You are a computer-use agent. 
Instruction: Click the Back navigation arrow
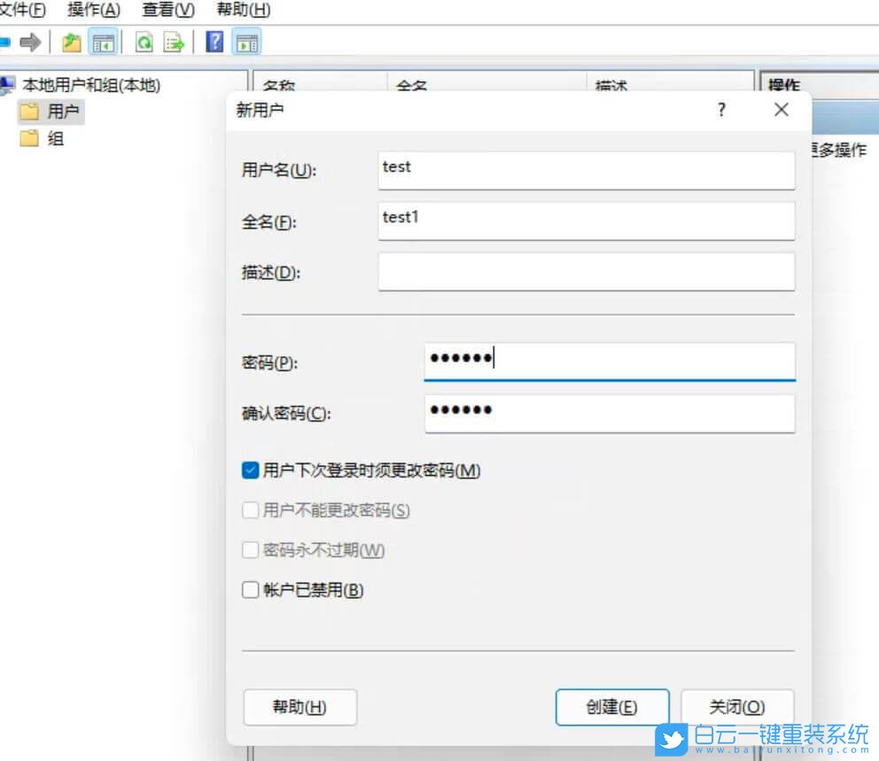click(6, 42)
